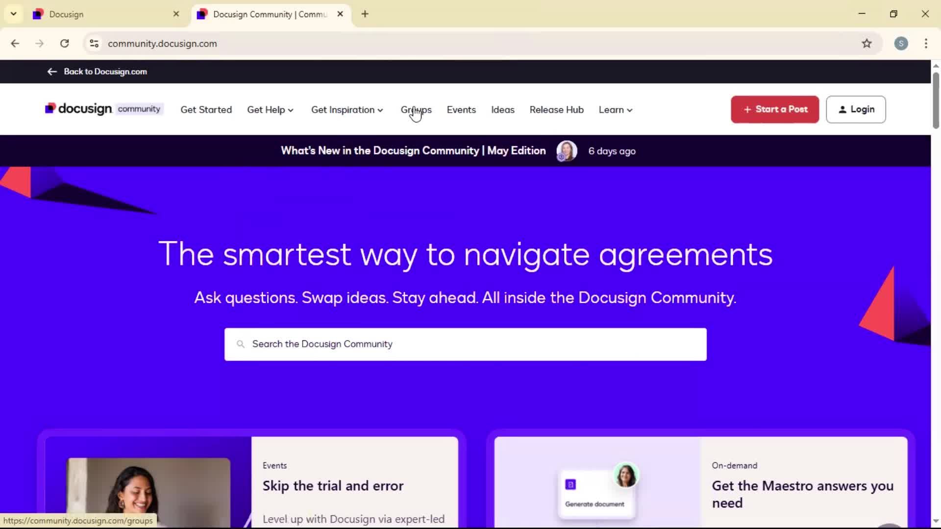Click the address bar URL
This screenshot has height=529, width=941.
coord(162,44)
